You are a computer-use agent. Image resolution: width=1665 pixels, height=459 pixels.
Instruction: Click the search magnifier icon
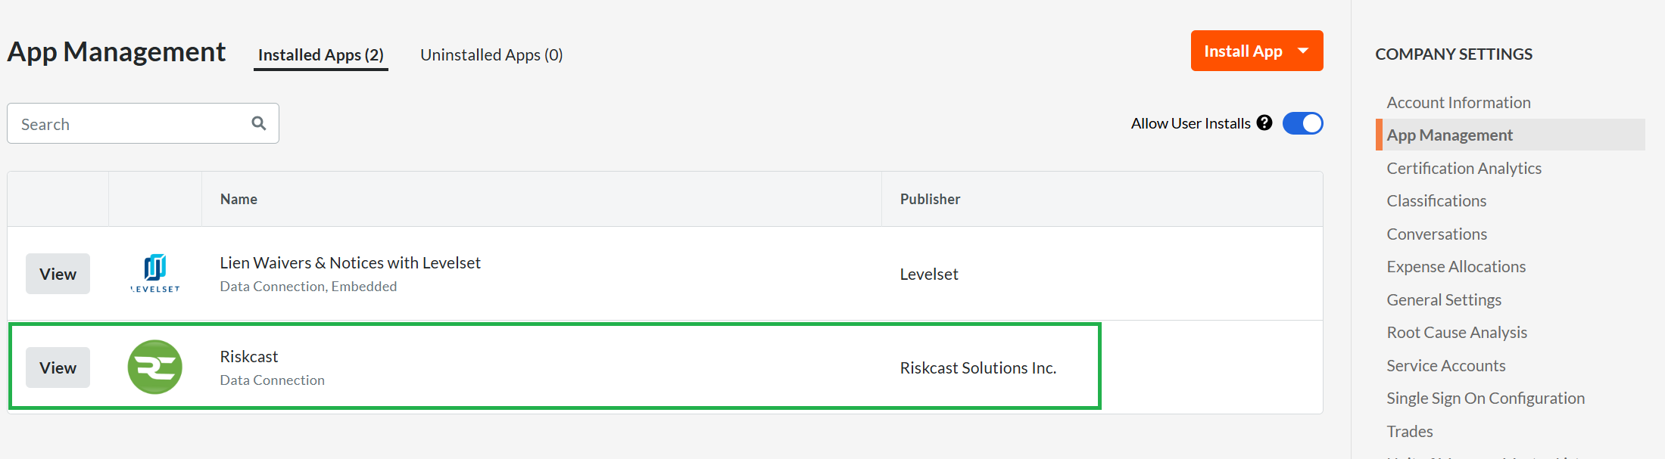click(x=259, y=123)
